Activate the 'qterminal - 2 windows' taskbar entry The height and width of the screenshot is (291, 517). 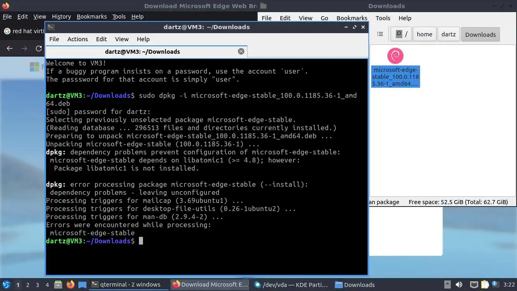(129, 285)
